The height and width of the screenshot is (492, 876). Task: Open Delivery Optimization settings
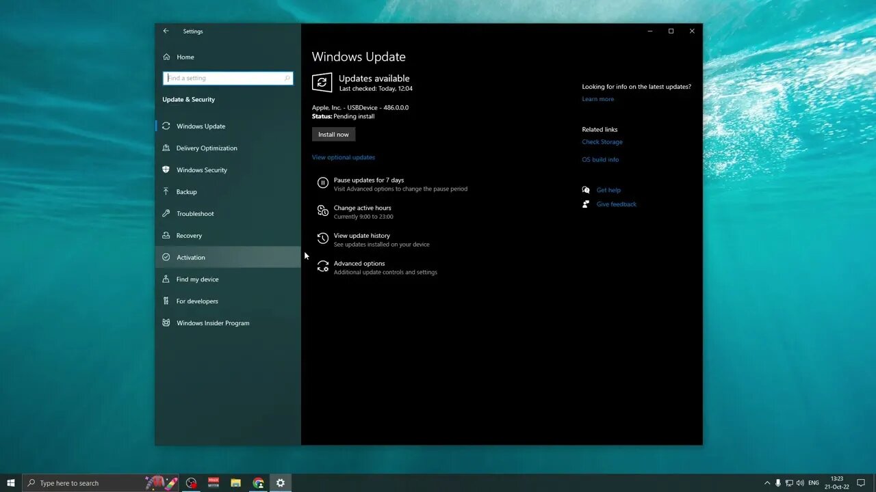point(228,148)
